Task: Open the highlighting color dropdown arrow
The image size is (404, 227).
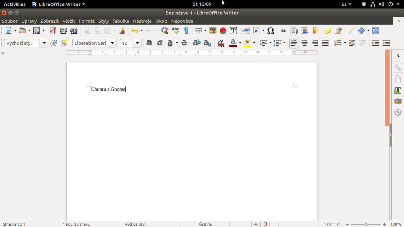Action: tap(254, 43)
